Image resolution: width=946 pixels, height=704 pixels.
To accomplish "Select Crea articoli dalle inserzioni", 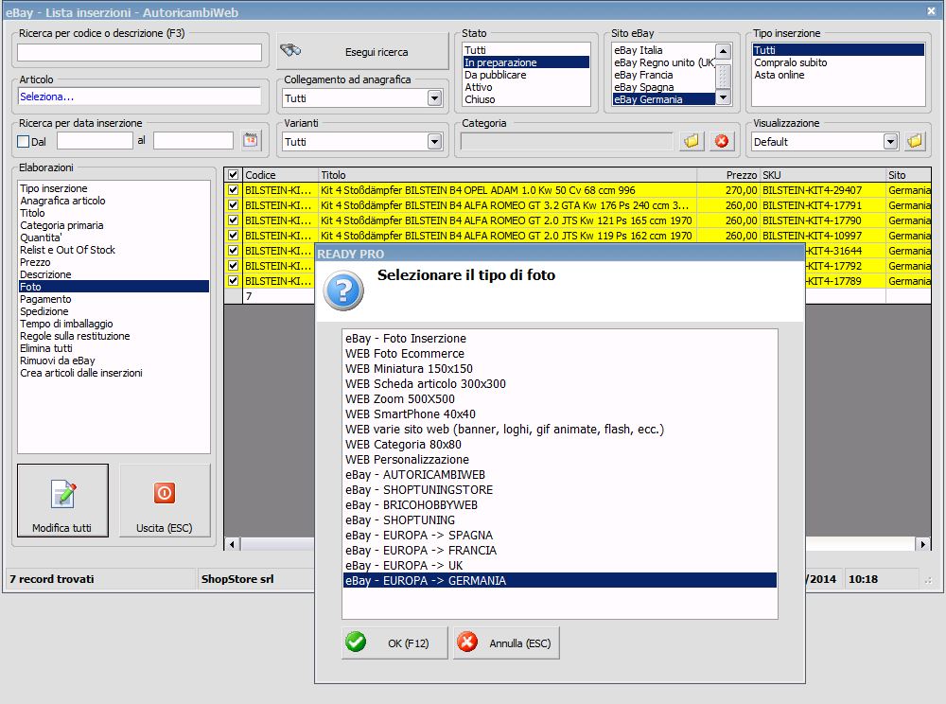I will point(114,373).
